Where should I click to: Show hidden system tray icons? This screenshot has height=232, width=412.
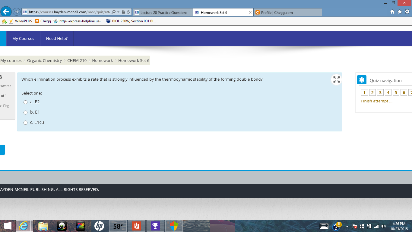pos(347,226)
